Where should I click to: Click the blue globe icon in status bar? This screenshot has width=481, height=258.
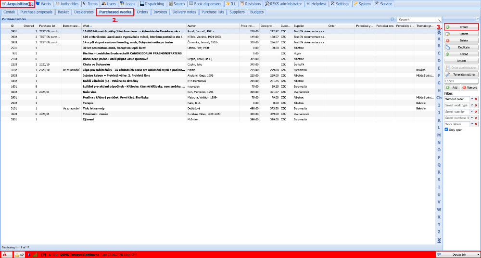tap(29, 255)
